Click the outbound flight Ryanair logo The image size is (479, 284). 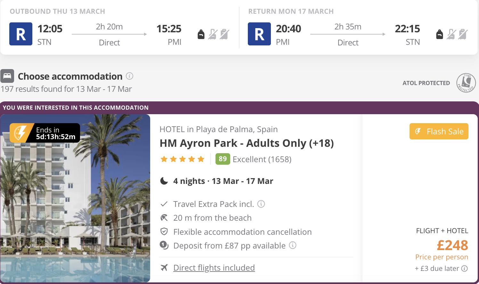(x=21, y=34)
